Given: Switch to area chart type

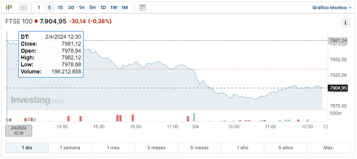Looking at the screenshot, I should 23,7.
